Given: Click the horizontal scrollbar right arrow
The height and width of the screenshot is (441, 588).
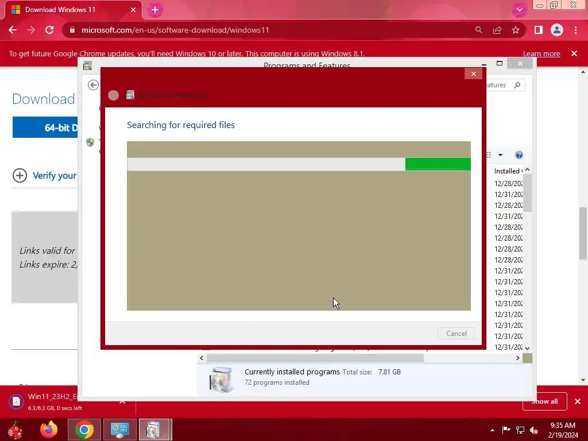Looking at the screenshot, I should tap(518, 358).
